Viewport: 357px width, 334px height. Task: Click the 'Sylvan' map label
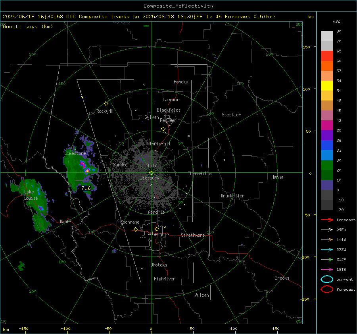pos(152,117)
